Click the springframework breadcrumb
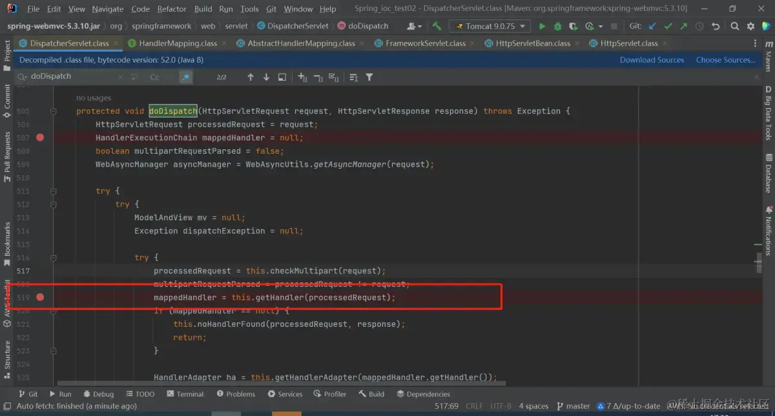 (x=161, y=26)
